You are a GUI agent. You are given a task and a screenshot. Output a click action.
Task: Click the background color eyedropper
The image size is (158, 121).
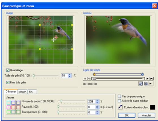(x=120, y=107)
